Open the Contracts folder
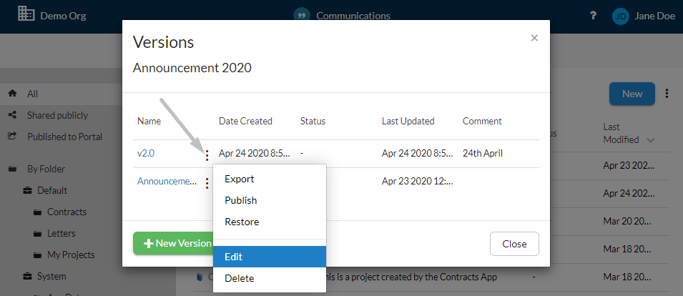Image resolution: width=683 pixels, height=296 pixels. tap(67, 212)
